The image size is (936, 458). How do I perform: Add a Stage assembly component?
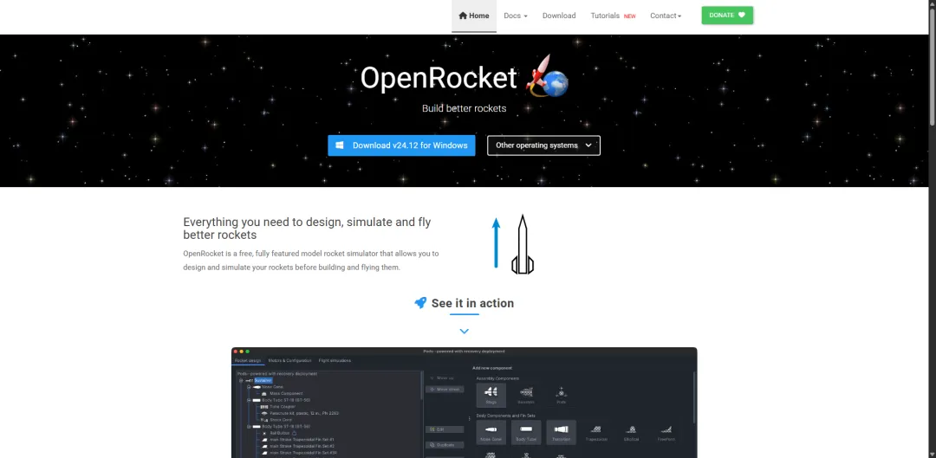tap(491, 395)
